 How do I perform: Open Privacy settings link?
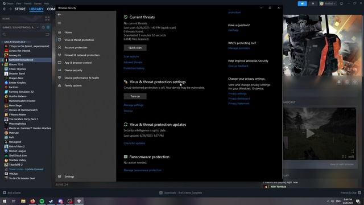[x=237, y=93]
